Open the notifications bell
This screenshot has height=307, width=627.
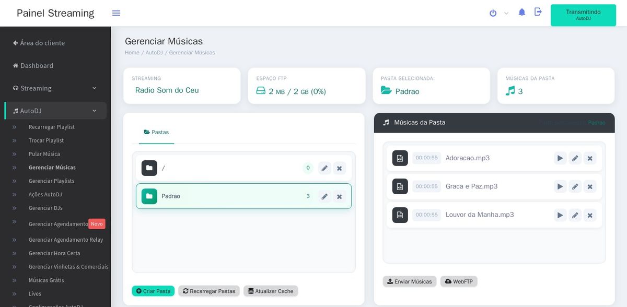pyautogui.click(x=521, y=12)
